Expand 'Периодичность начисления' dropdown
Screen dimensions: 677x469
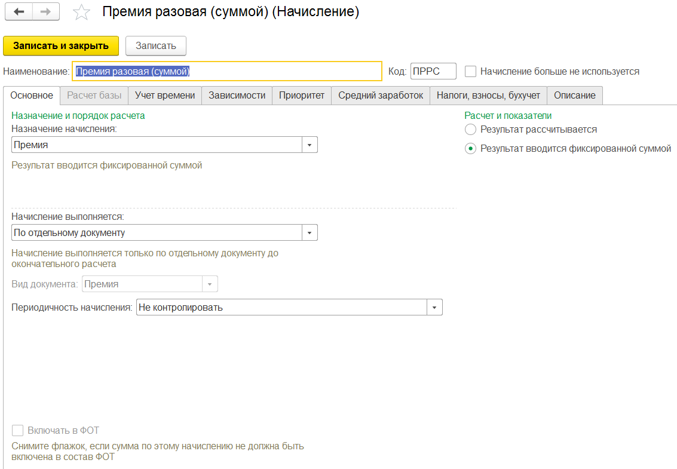434,308
